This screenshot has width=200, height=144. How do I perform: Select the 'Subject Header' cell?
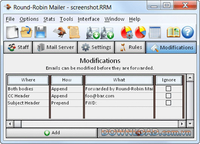[x=28, y=103]
